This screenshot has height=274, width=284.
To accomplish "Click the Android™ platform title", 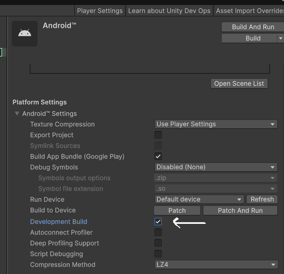I will pyautogui.click(x=59, y=25).
